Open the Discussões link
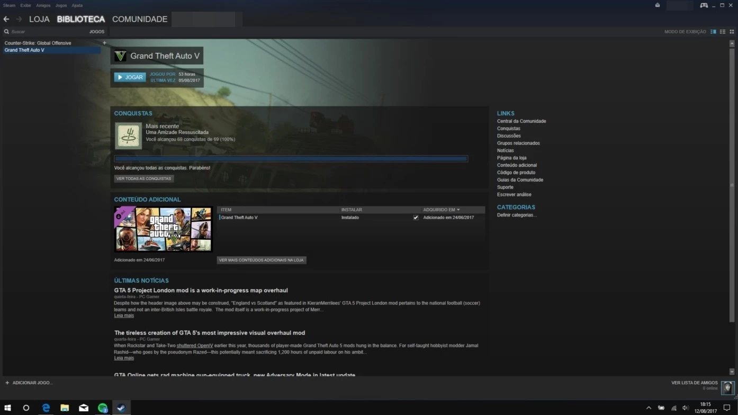The image size is (738, 415). tap(509, 136)
